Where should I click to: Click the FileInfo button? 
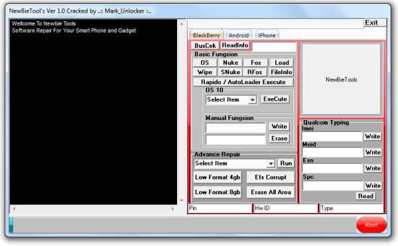click(281, 72)
